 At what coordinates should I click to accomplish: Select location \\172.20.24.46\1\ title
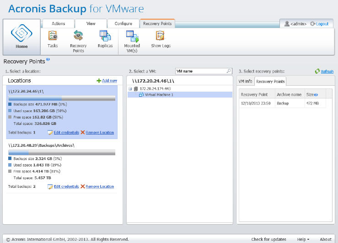[26, 91]
